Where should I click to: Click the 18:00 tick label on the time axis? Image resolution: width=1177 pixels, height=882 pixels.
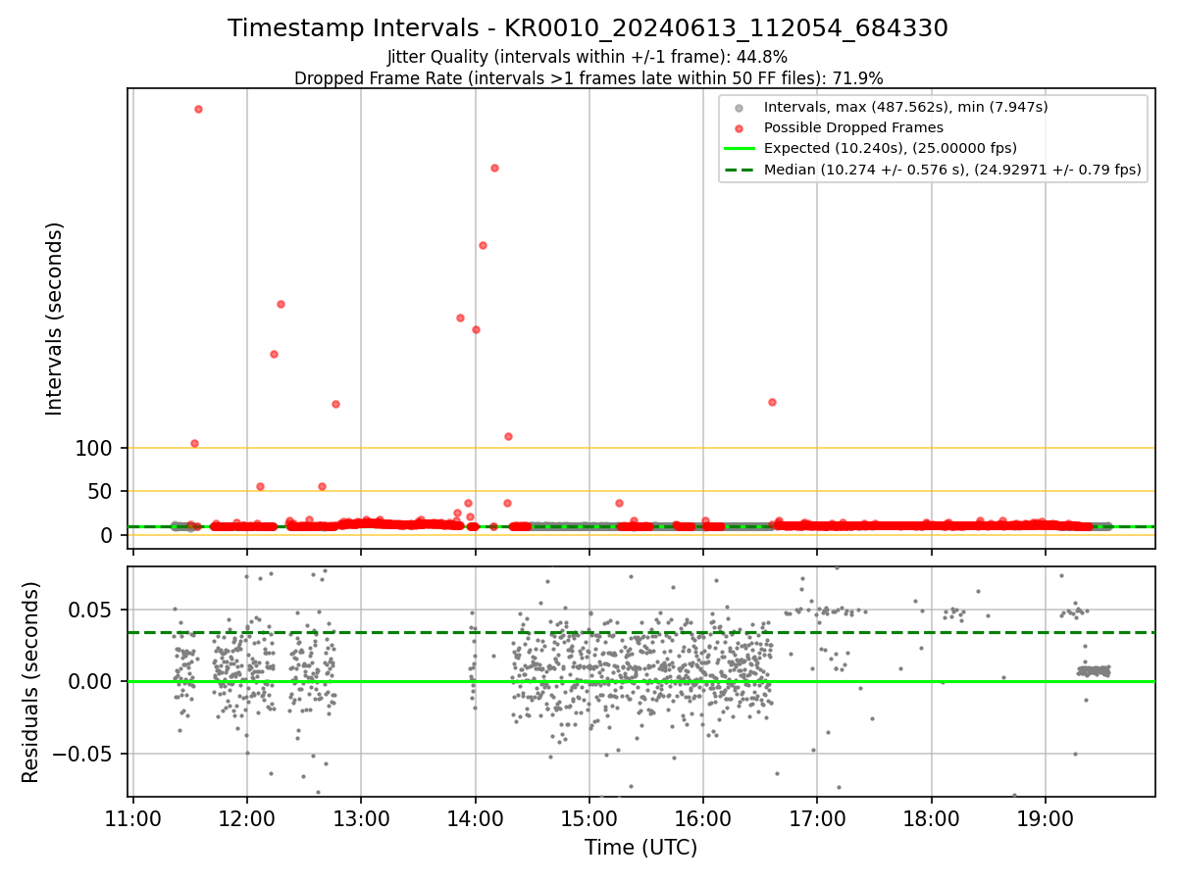coord(932,817)
